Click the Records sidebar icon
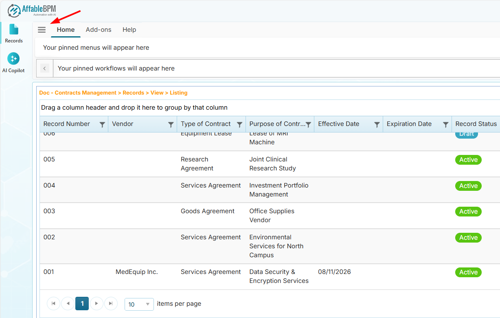This screenshot has height=318, width=500. tap(14, 33)
